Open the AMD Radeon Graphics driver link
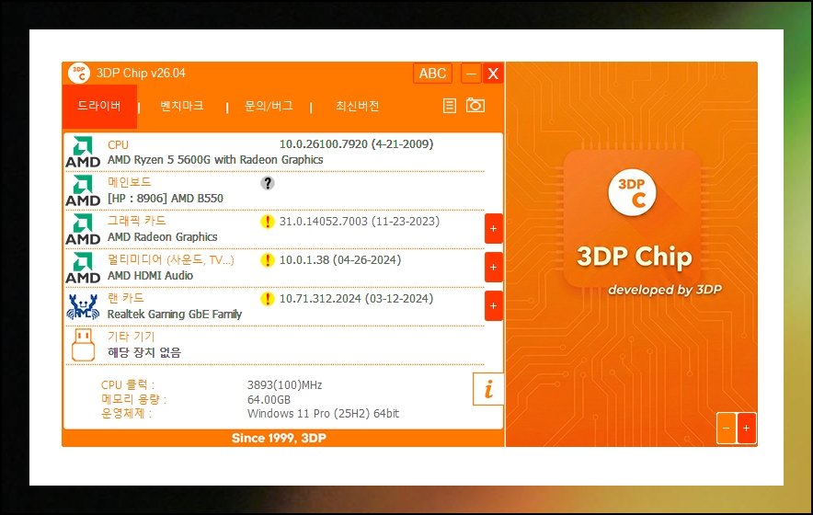 [x=162, y=237]
